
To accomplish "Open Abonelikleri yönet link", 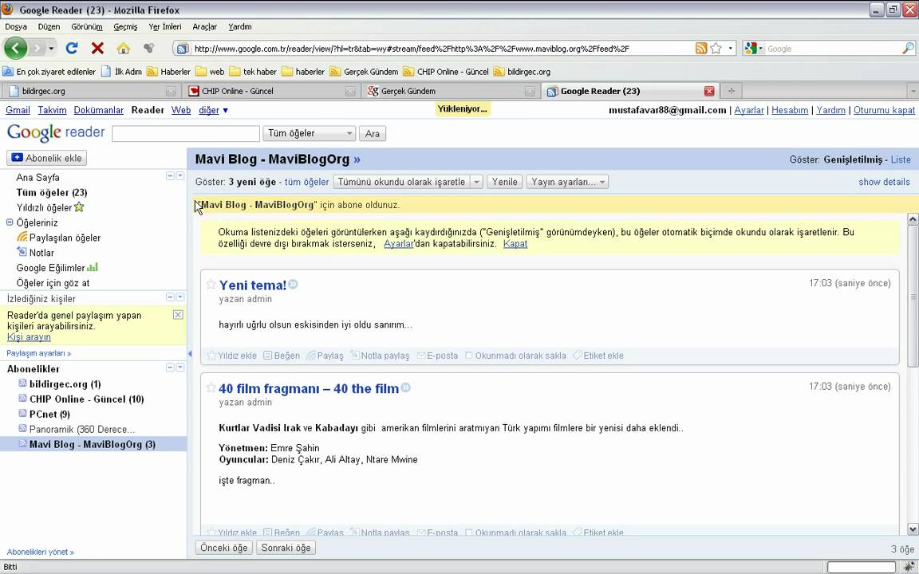I will (41, 552).
